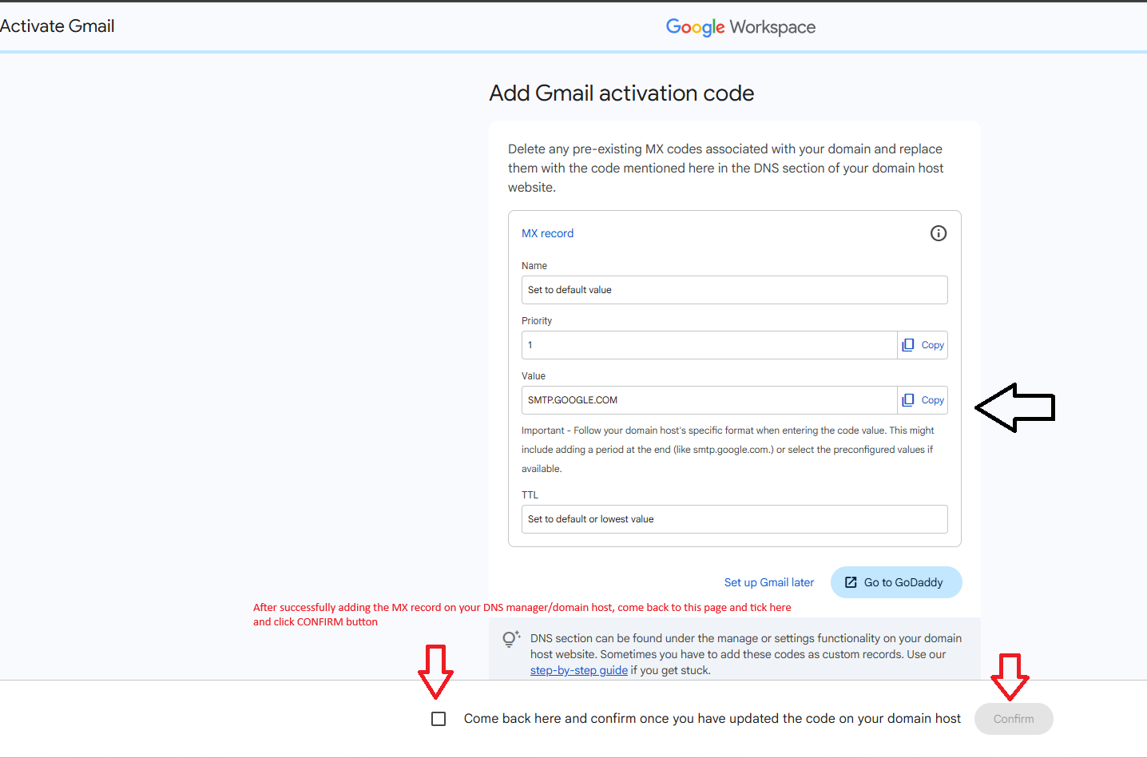The image size is (1147, 758).
Task: Tick the domain host confirmation checkbox
Action: pyautogui.click(x=439, y=719)
